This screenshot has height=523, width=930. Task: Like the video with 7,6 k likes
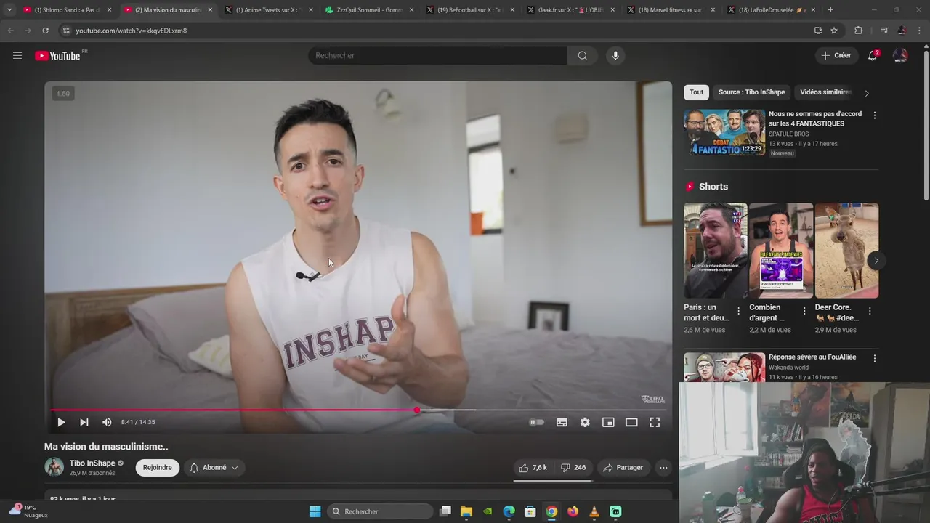click(x=533, y=468)
